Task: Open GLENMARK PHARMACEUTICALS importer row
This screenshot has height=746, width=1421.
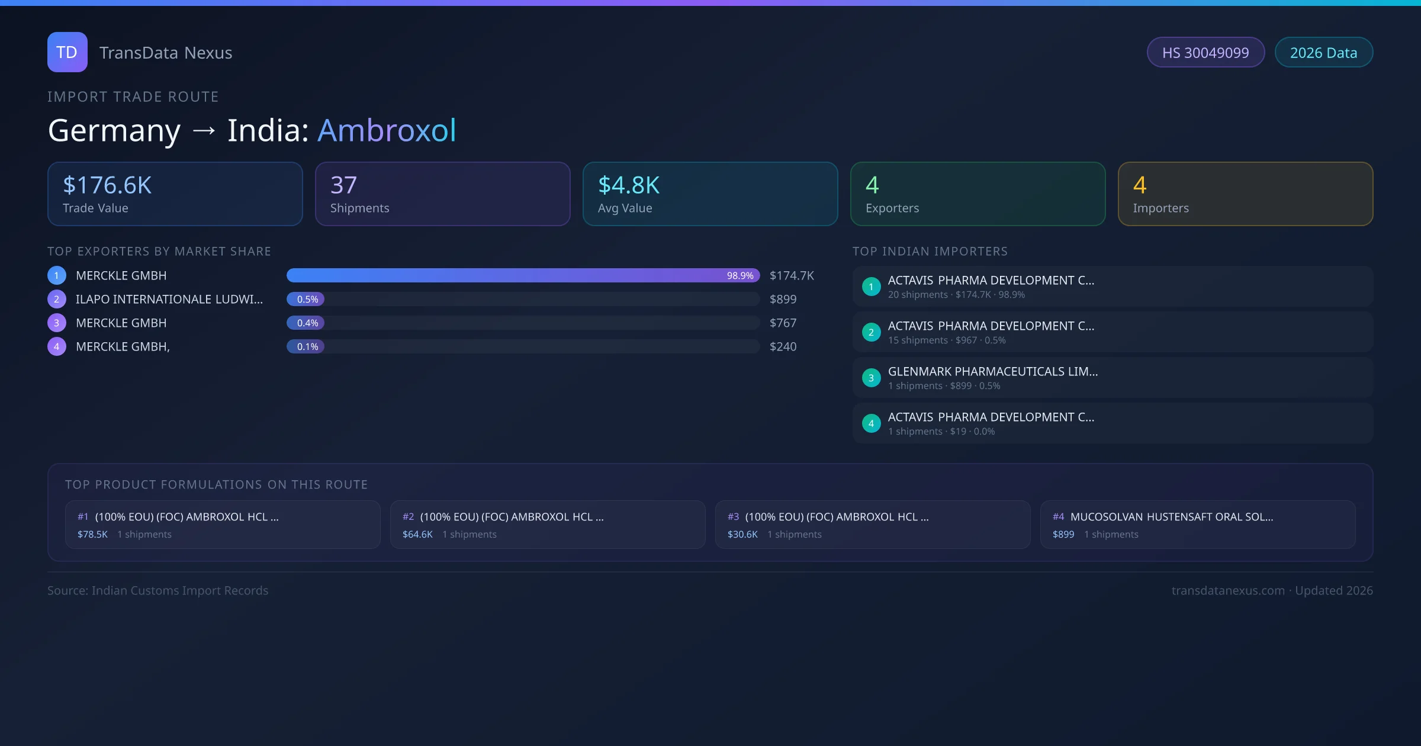Action: (1112, 378)
